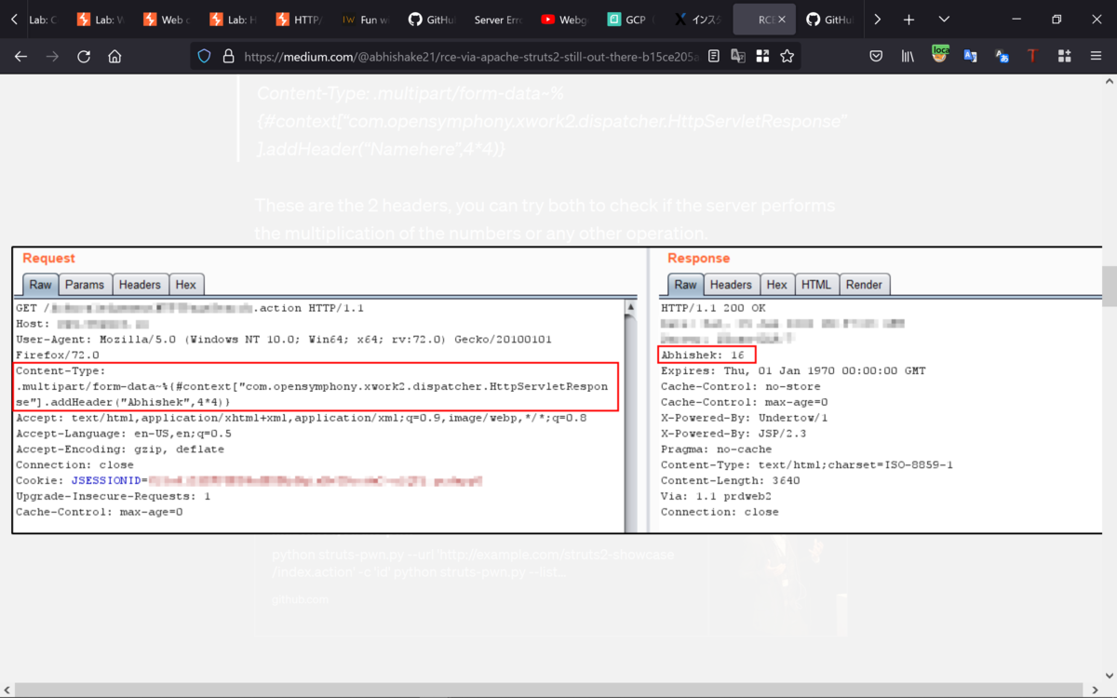This screenshot has width=1117, height=698.
Task: Click the 'Cookie: JSESSIONID=' line
Action: click(x=249, y=481)
